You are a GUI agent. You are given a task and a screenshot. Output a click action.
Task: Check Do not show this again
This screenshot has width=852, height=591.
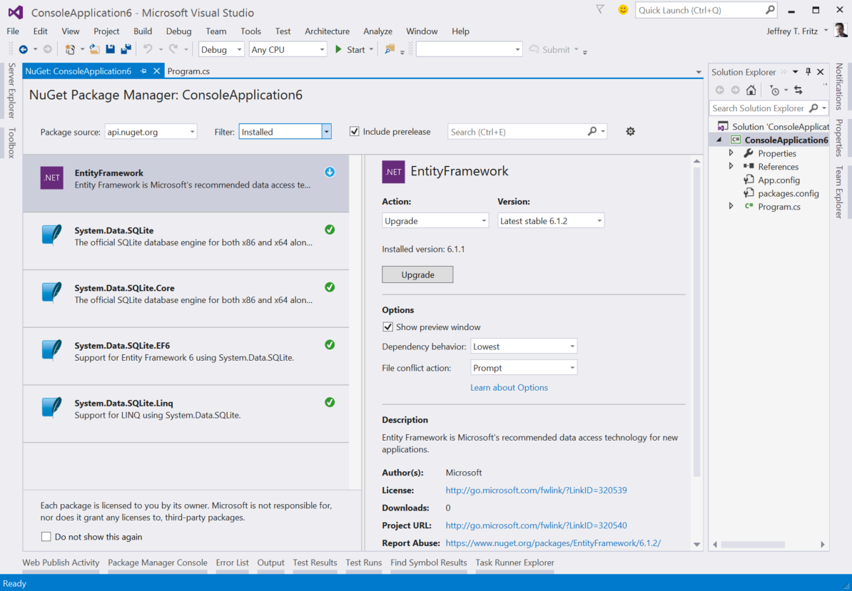46,536
